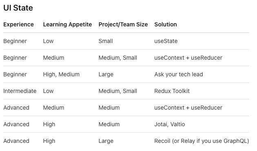The width and height of the screenshot is (257, 151).
Task: Select the useState solution cell
Action: click(166, 41)
